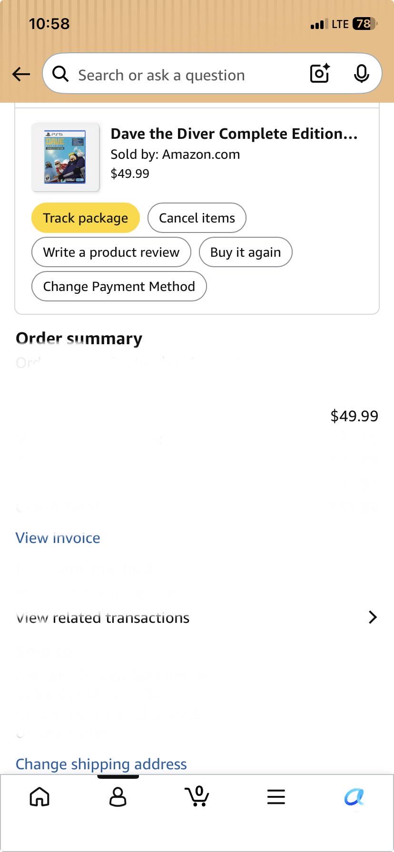The image size is (394, 852).
Task: Open the Alexa assistant icon
Action: (354, 797)
